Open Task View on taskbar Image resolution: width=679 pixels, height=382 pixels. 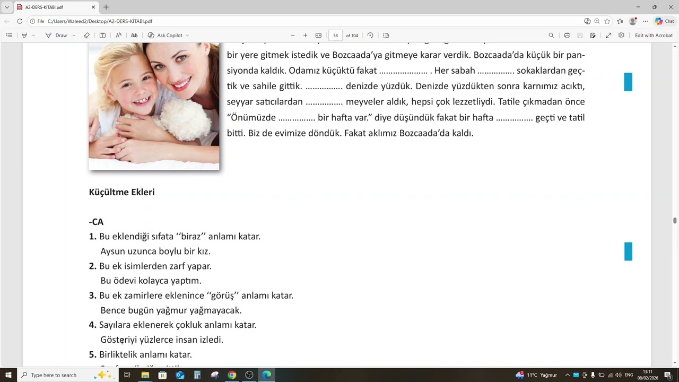[127, 375]
